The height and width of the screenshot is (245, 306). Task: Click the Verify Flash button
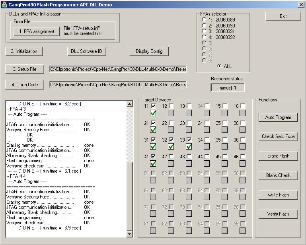278,214
